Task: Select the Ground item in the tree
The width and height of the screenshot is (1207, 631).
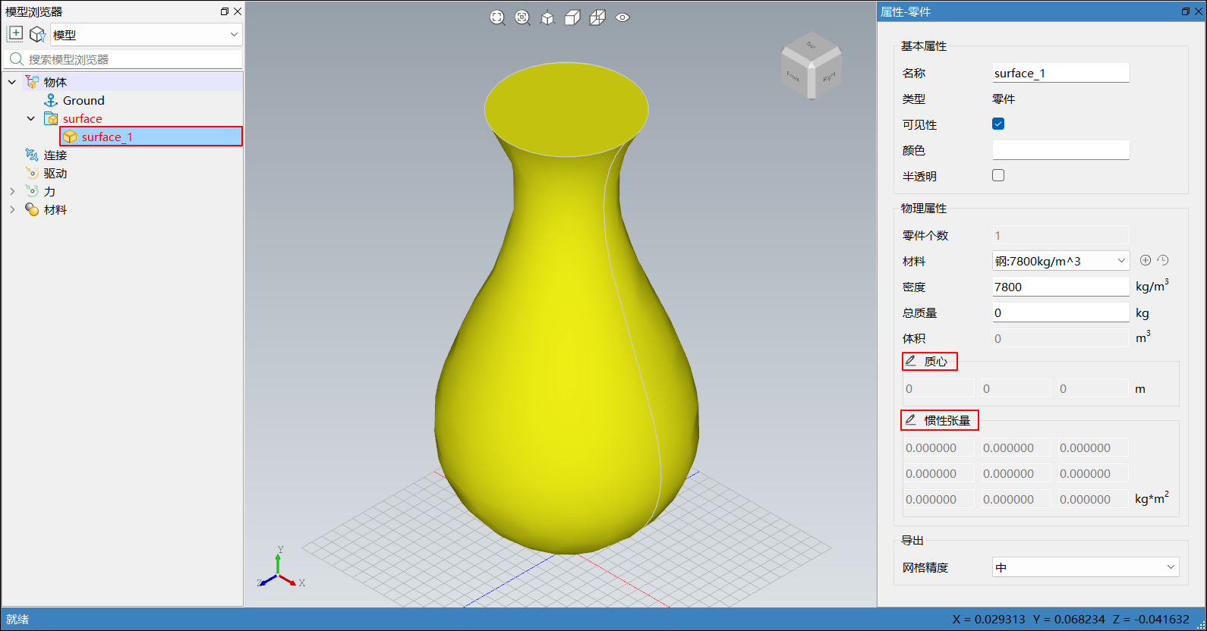Action: (84, 101)
